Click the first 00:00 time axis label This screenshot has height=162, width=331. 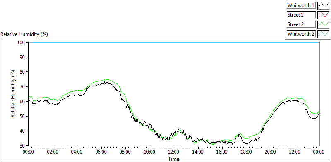tap(29, 152)
